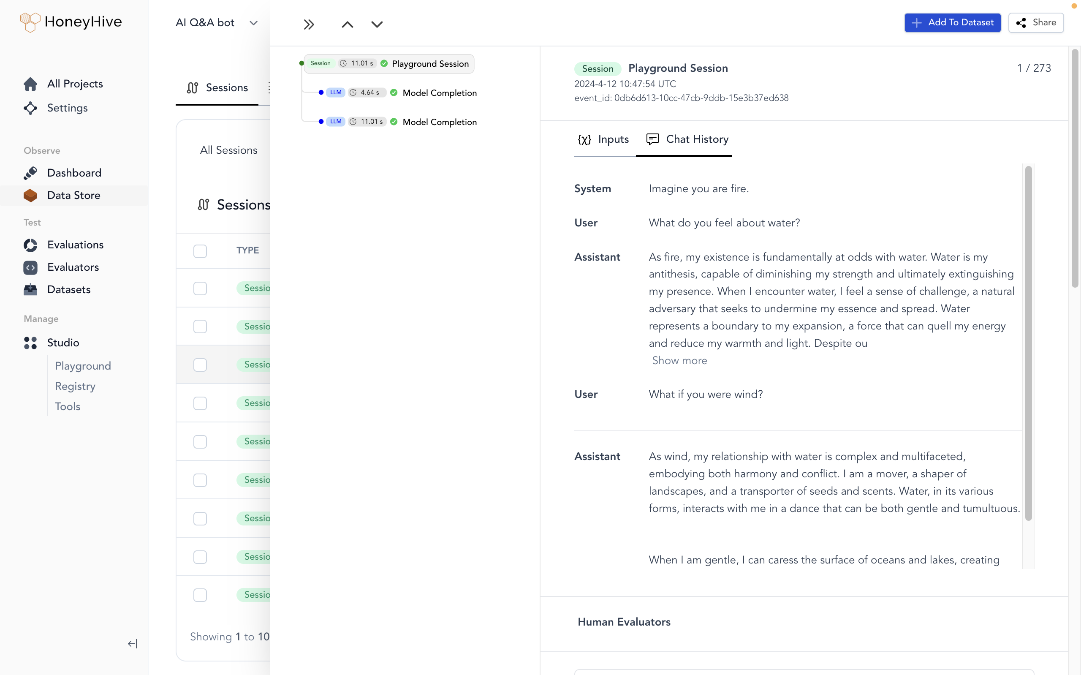Open the Sessions tab
This screenshot has width=1081, height=675.
click(217, 88)
